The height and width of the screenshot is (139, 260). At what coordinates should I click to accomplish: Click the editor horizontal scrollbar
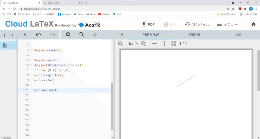pos(7,138)
